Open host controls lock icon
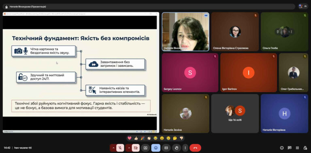Image resolution: width=311 pixels, height=153 pixels. coord(305,148)
